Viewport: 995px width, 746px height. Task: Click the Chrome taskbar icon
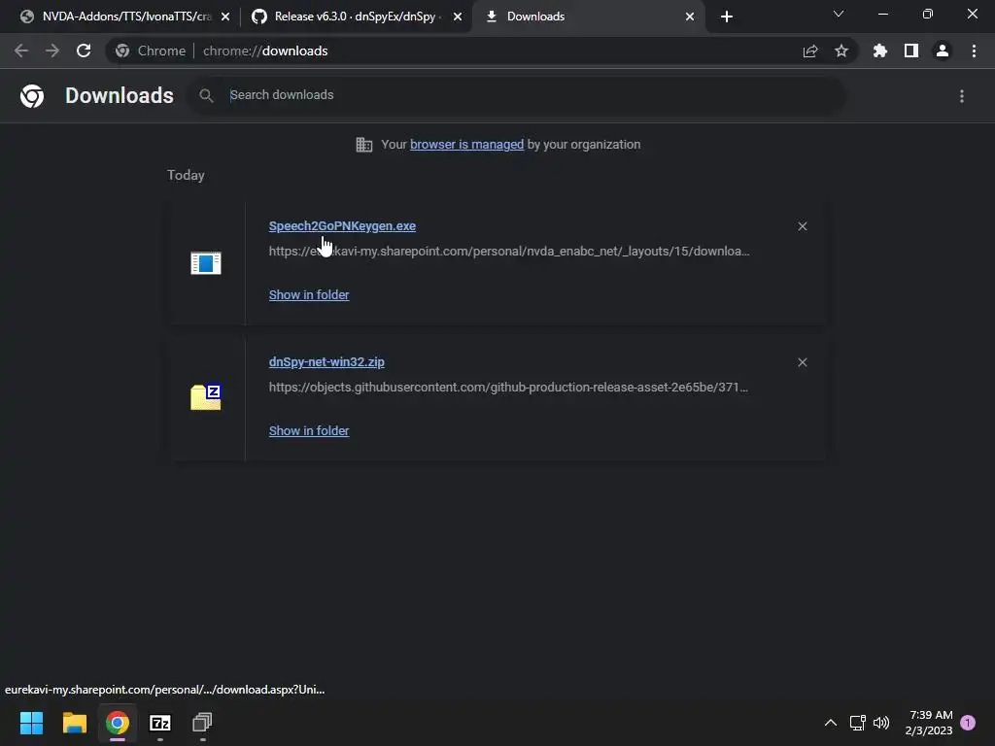coord(118,723)
